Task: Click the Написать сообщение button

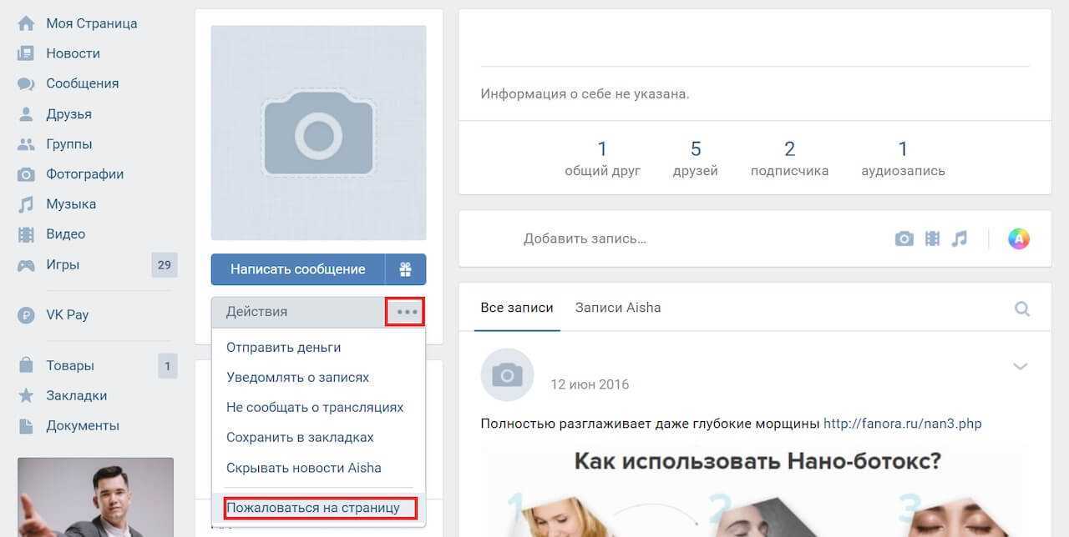Action: pos(297,269)
